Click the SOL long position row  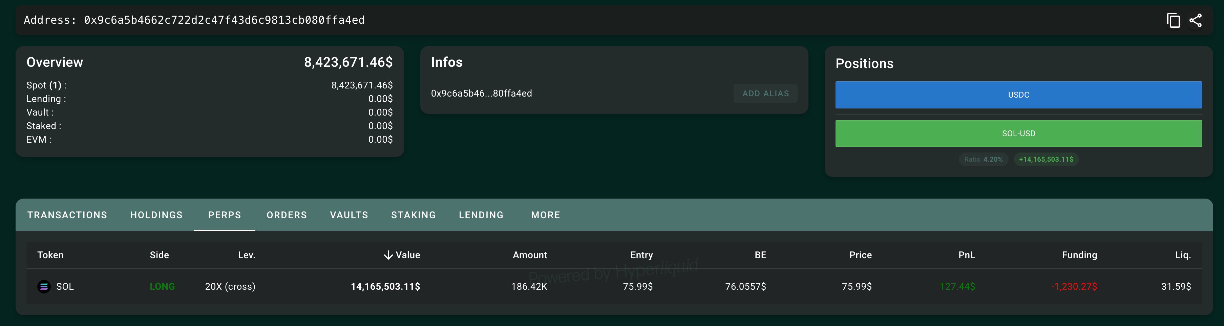614,287
